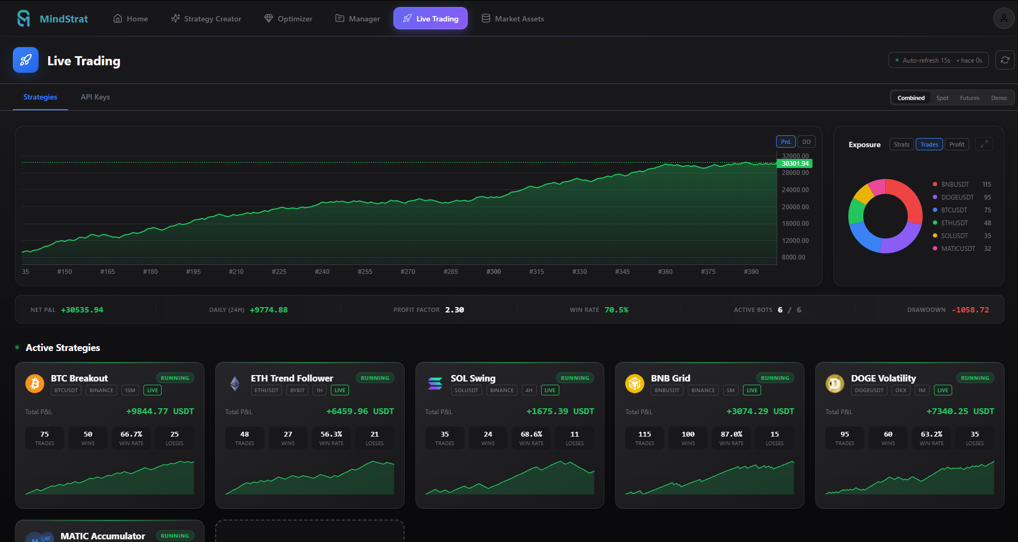
Task: Switch the equity chart to DD view
Action: coord(806,141)
